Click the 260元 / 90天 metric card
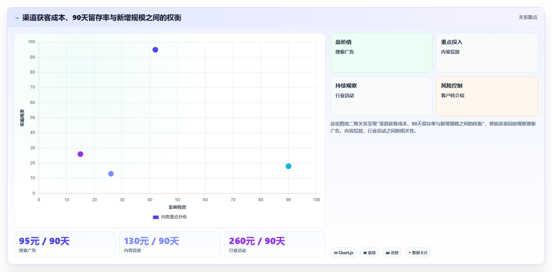552x272 pixels. pyautogui.click(x=275, y=244)
